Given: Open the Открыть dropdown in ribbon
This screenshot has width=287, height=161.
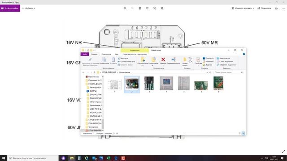Looking at the screenshot, I should tap(209, 58).
